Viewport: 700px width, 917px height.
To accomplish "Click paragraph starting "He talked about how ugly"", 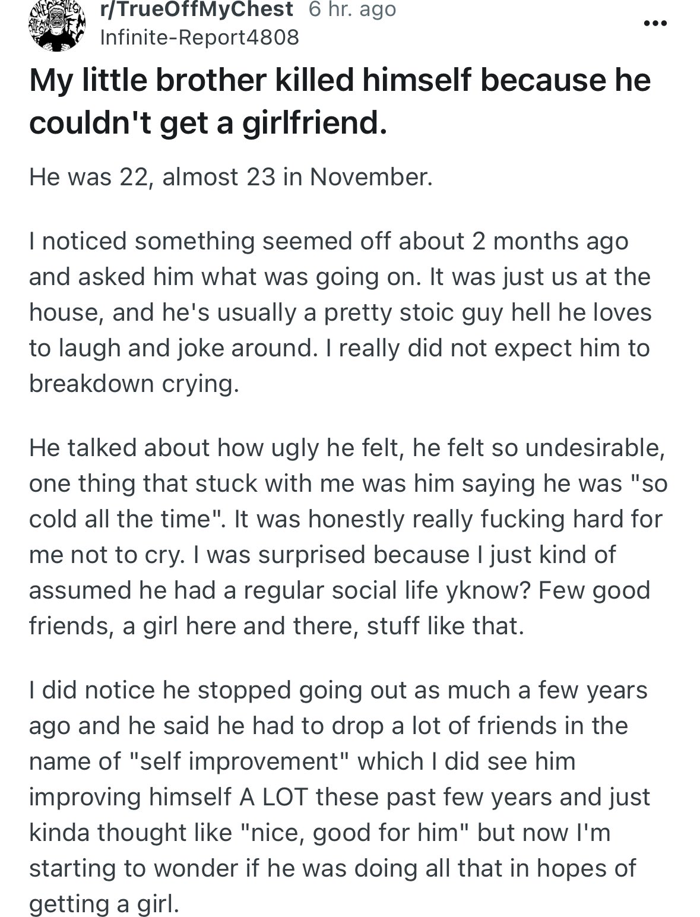I will coord(347,537).
